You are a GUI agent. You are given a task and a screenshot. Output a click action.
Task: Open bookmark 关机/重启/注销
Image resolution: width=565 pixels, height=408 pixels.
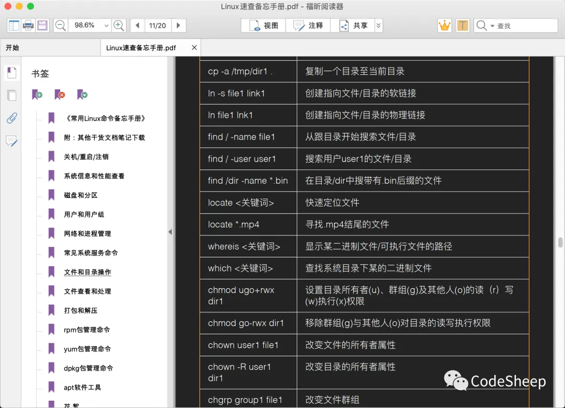click(x=86, y=157)
